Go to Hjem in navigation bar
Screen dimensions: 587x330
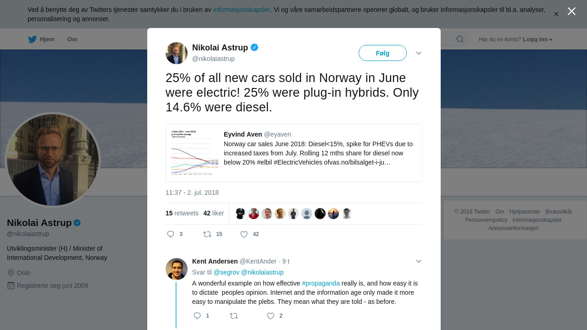coord(41,39)
